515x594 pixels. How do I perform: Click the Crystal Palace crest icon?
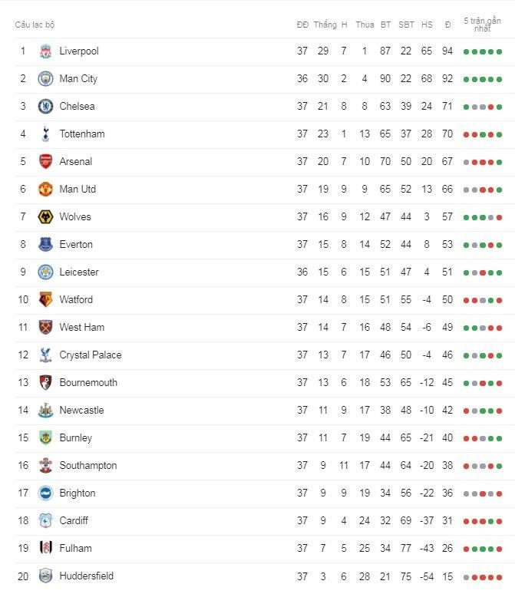click(46, 355)
